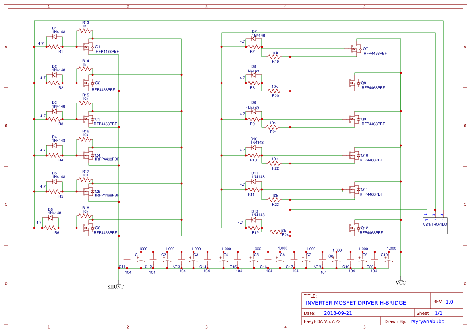Click the SHUNT net label
Screen dimensions: 471x333
116,287
